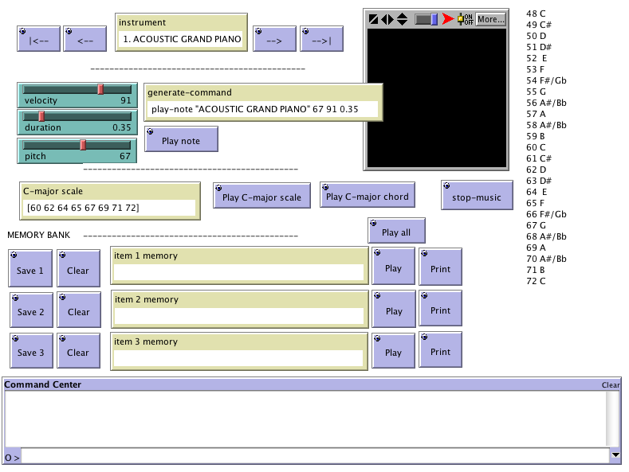Click the last instrument -->| button
Viewport: 629px width, 472px height.
321,38
